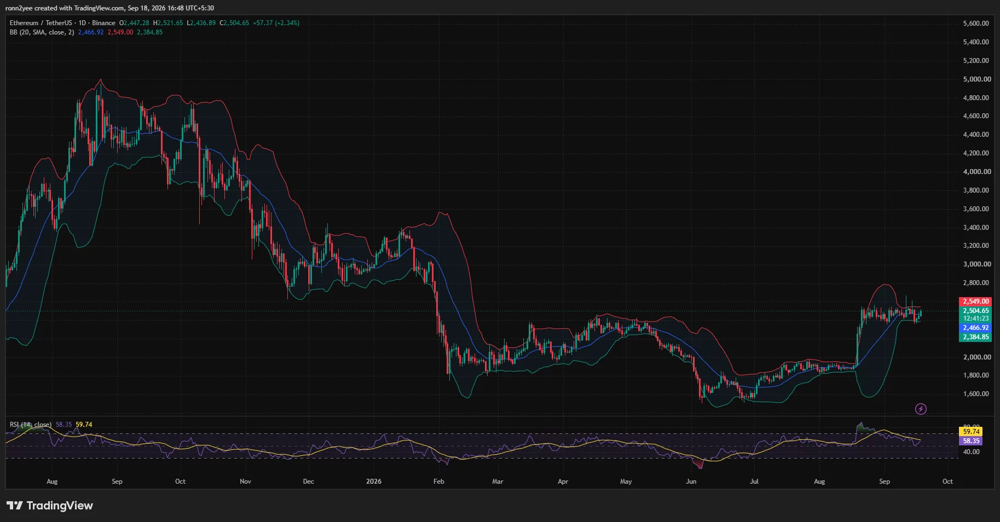Click the 2,800.00 price axis tick
Screen dimensions: 1000x522
tap(976, 283)
